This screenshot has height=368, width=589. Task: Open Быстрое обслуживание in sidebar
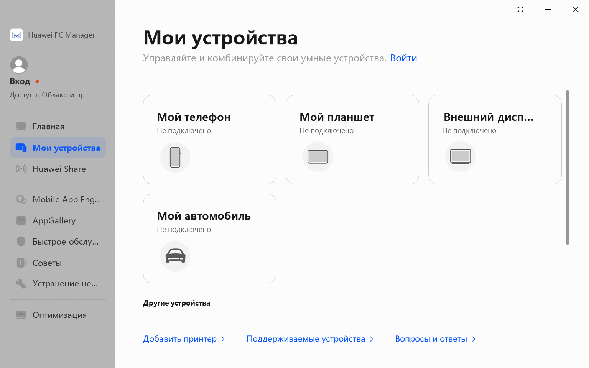(x=58, y=242)
